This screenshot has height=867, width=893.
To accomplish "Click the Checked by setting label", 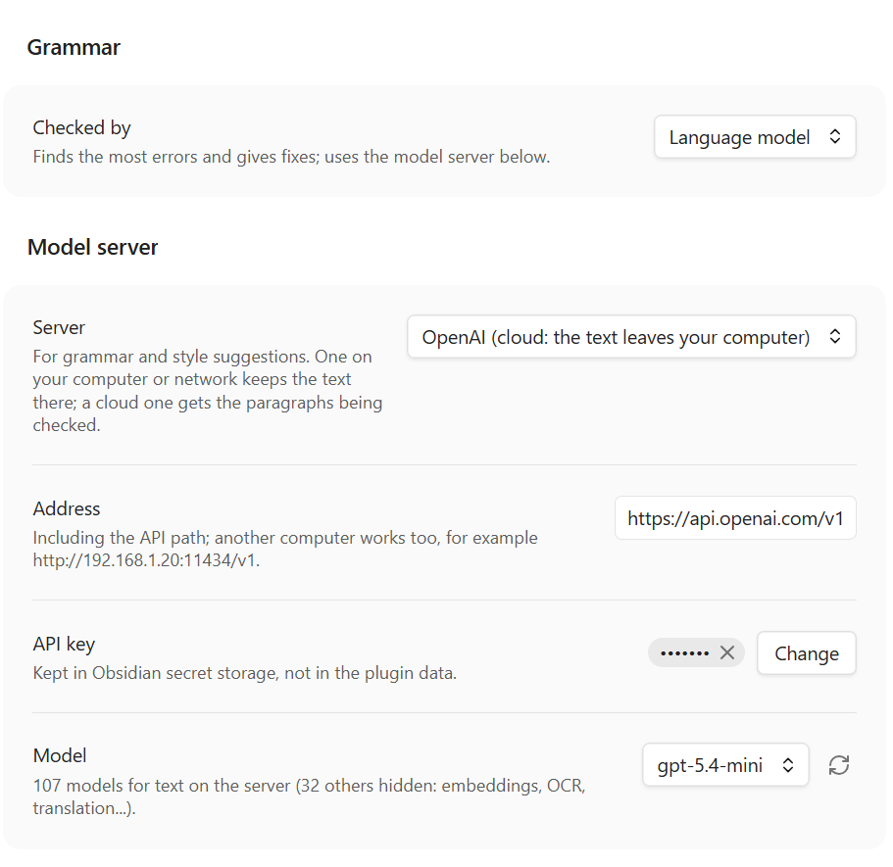I will (x=81, y=127).
